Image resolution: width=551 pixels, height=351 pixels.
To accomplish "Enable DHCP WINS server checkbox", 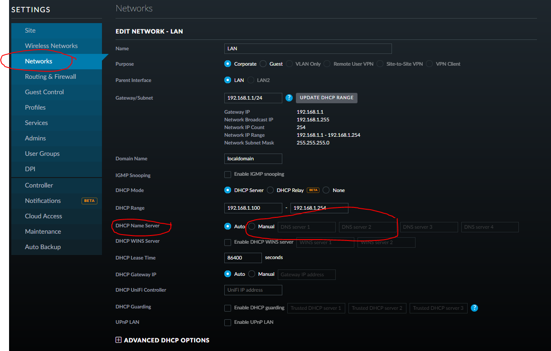I will [x=228, y=242].
